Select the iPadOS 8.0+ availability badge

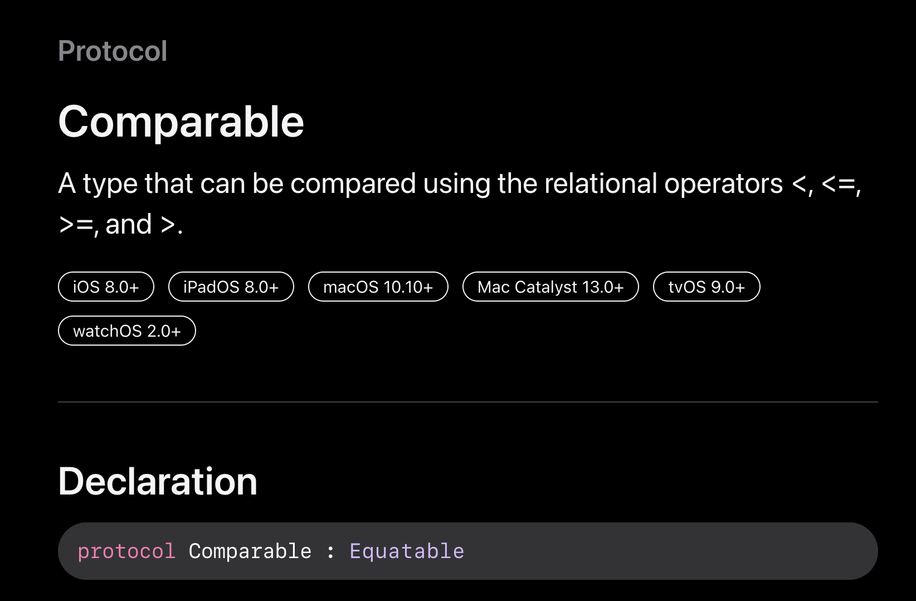point(231,287)
